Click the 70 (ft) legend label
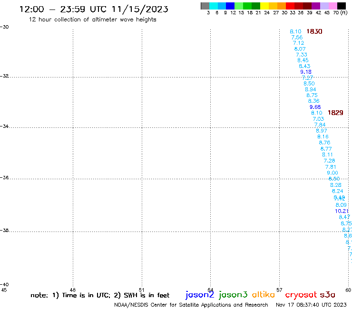The width and height of the screenshot is (352, 309). [340, 12]
